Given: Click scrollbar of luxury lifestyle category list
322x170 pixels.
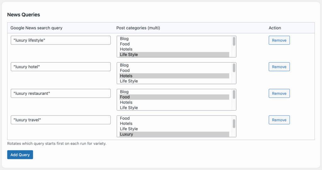Looking at the screenshot, I should tap(234, 42).
